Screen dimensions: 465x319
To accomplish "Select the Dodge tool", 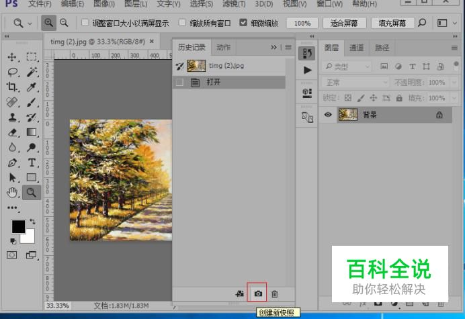I will click(x=32, y=147).
